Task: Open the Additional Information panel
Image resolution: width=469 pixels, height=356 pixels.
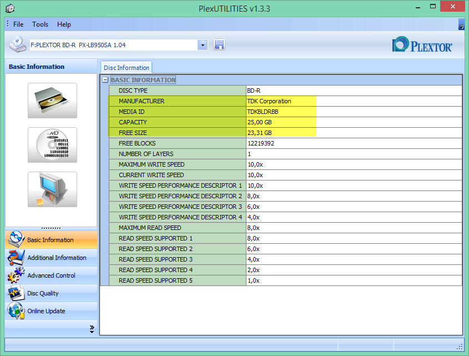Action: (x=51, y=258)
